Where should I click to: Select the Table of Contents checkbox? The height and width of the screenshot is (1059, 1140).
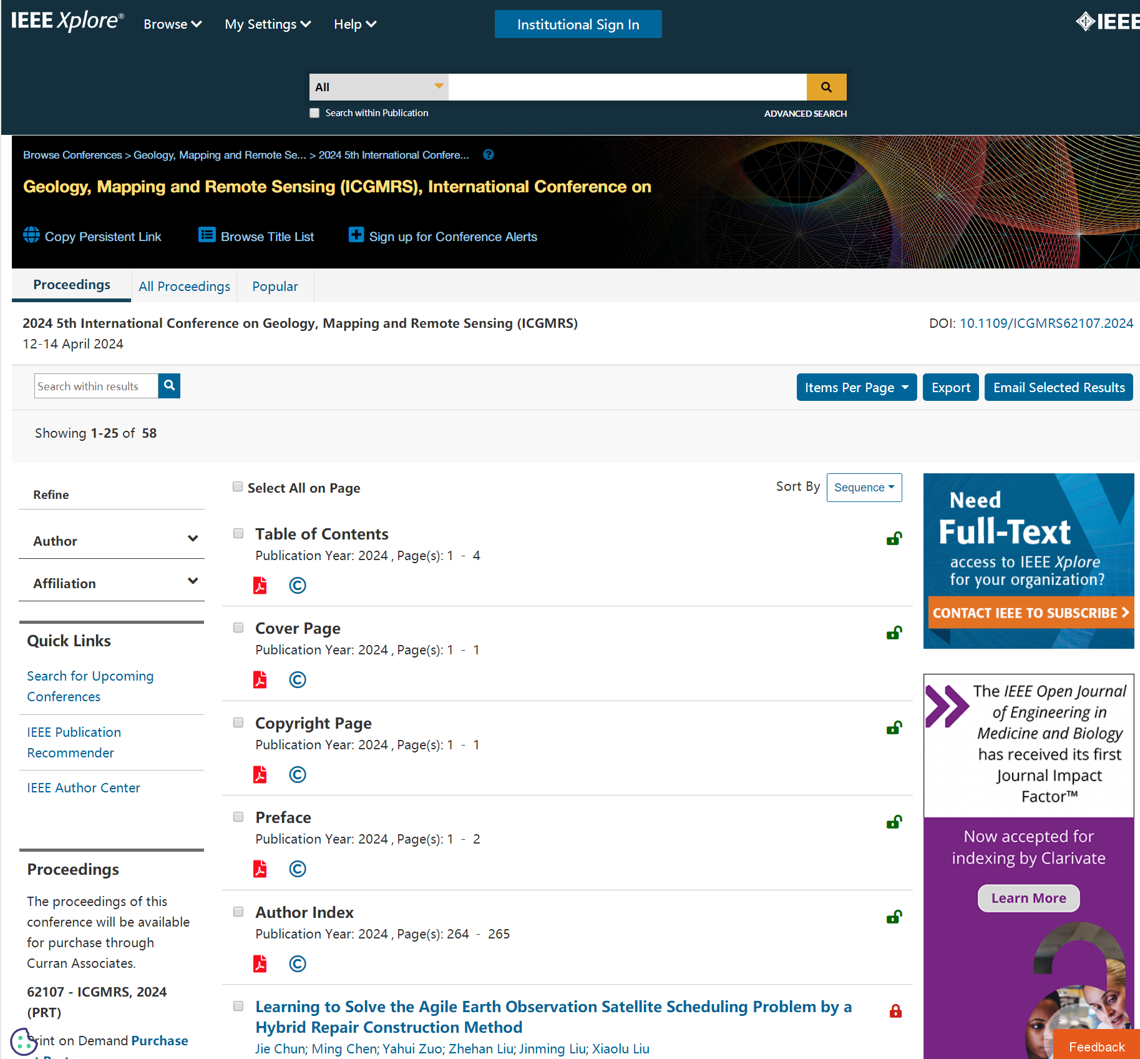[238, 533]
